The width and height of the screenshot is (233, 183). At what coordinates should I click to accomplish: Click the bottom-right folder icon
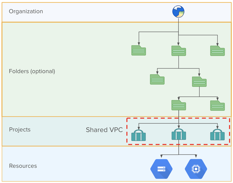tap(217, 105)
